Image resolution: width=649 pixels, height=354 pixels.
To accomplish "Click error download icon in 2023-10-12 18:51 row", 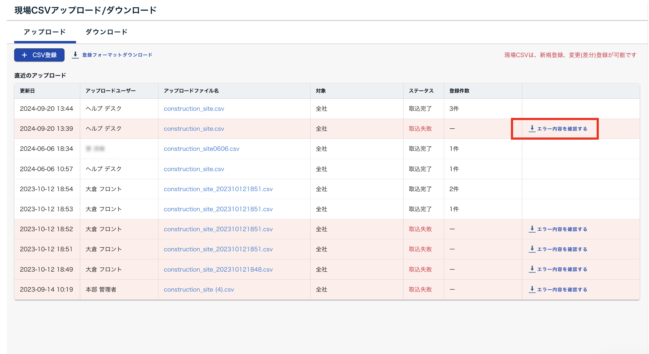I will click(532, 249).
